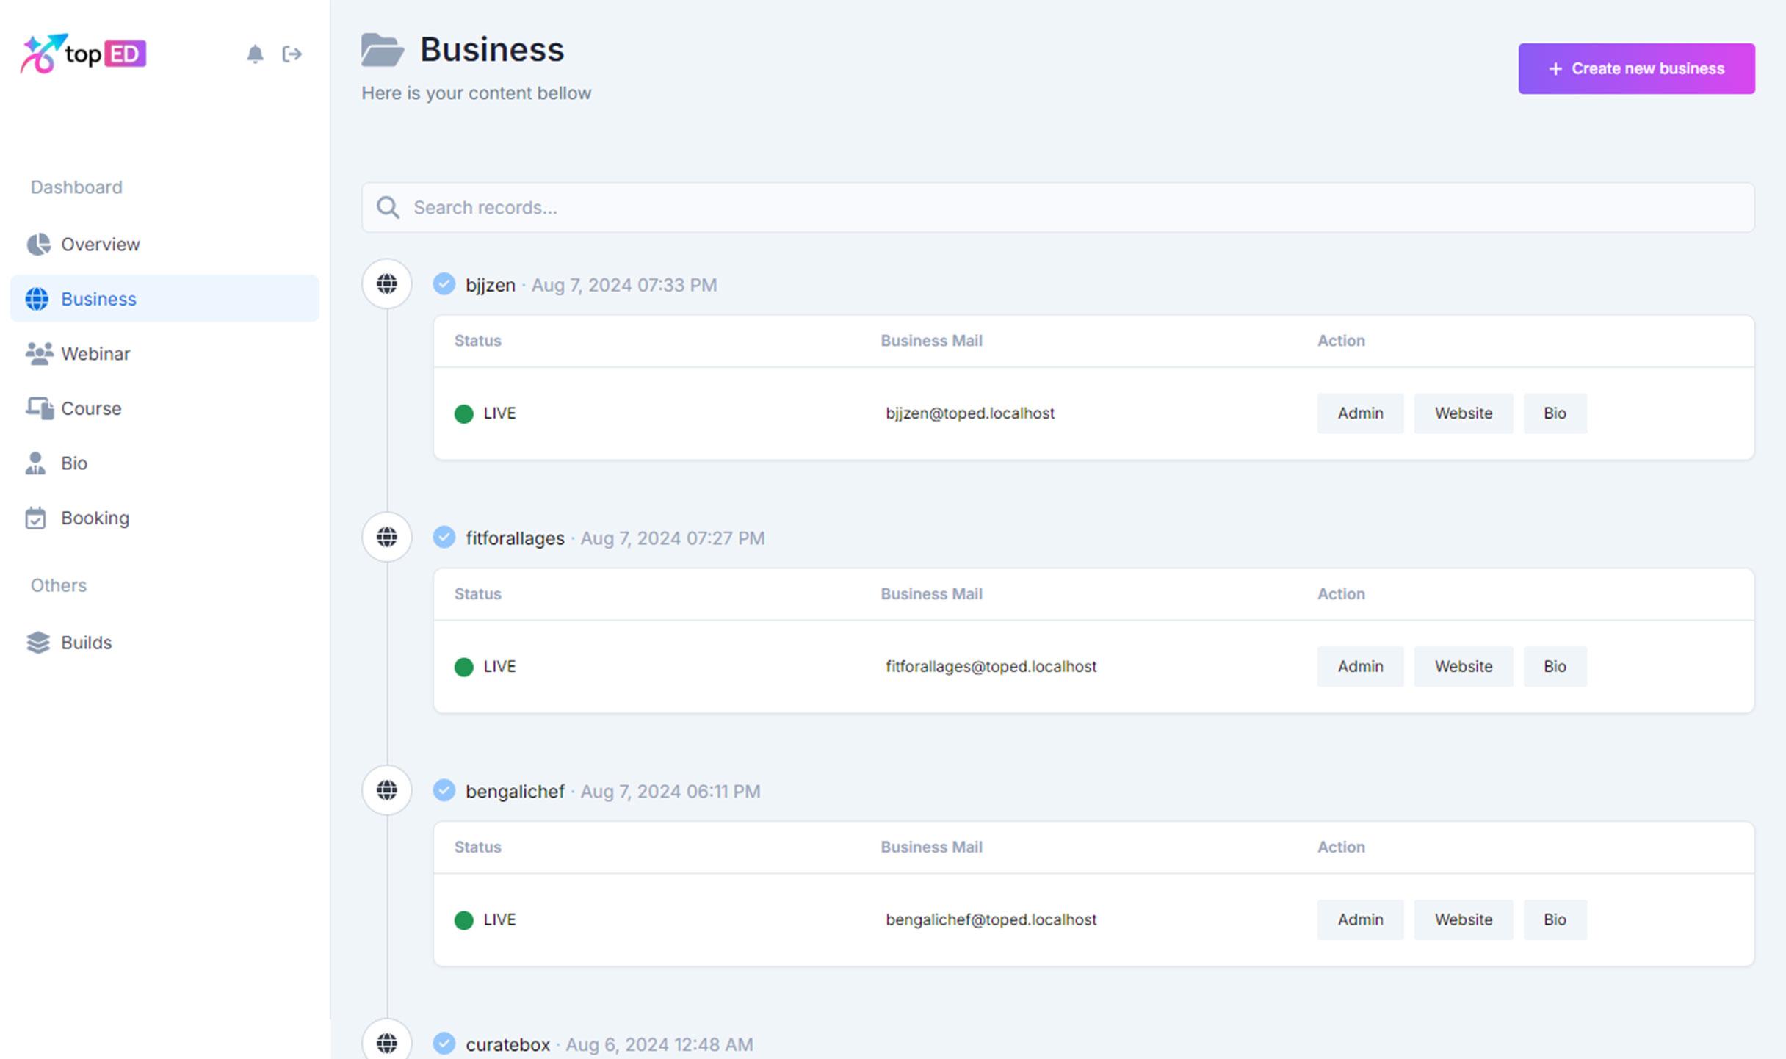Click the Bio person icon in sidebar
This screenshot has width=1786, height=1059.
click(35, 463)
